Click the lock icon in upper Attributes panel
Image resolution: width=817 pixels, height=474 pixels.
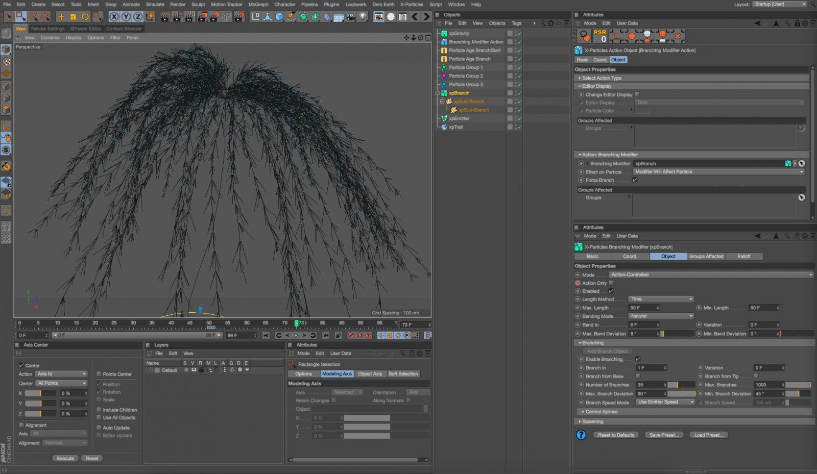[797, 23]
